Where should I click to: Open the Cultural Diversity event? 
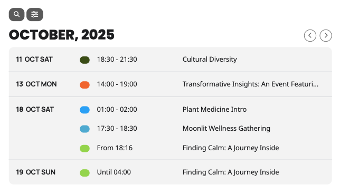click(210, 60)
